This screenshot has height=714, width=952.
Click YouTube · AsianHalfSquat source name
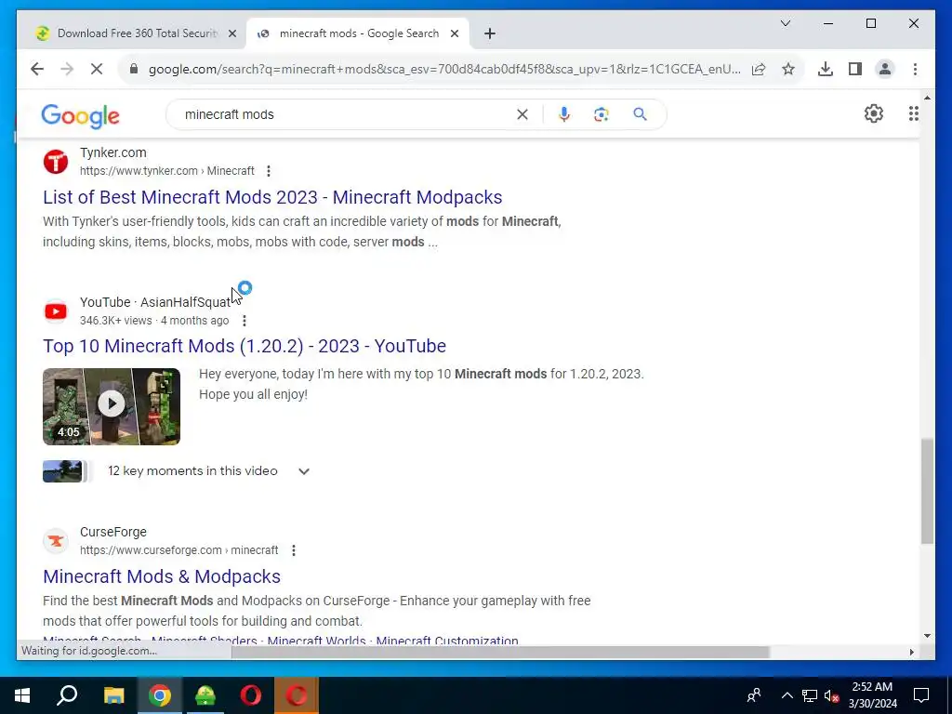click(155, 302)
